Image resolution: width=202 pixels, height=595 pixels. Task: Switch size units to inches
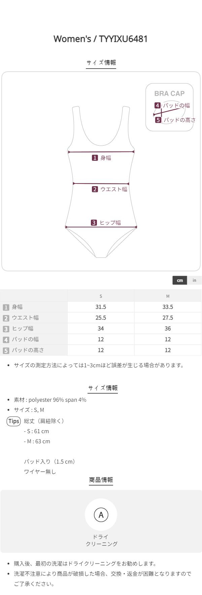click(194, 280)
